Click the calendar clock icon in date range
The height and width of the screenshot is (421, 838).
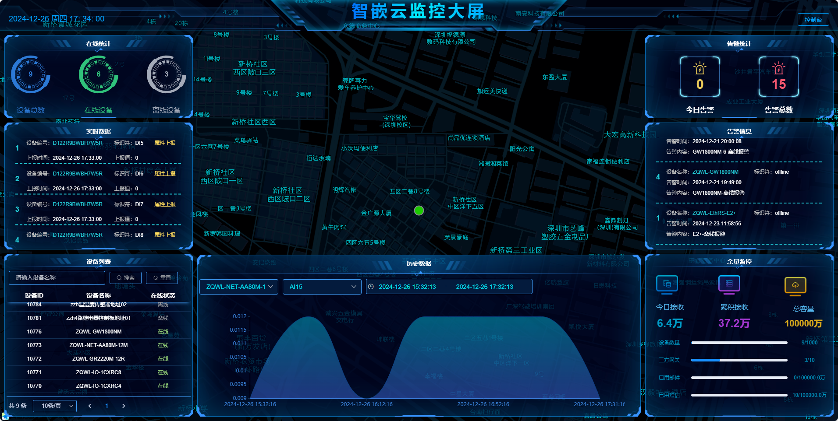coord(371,287)
